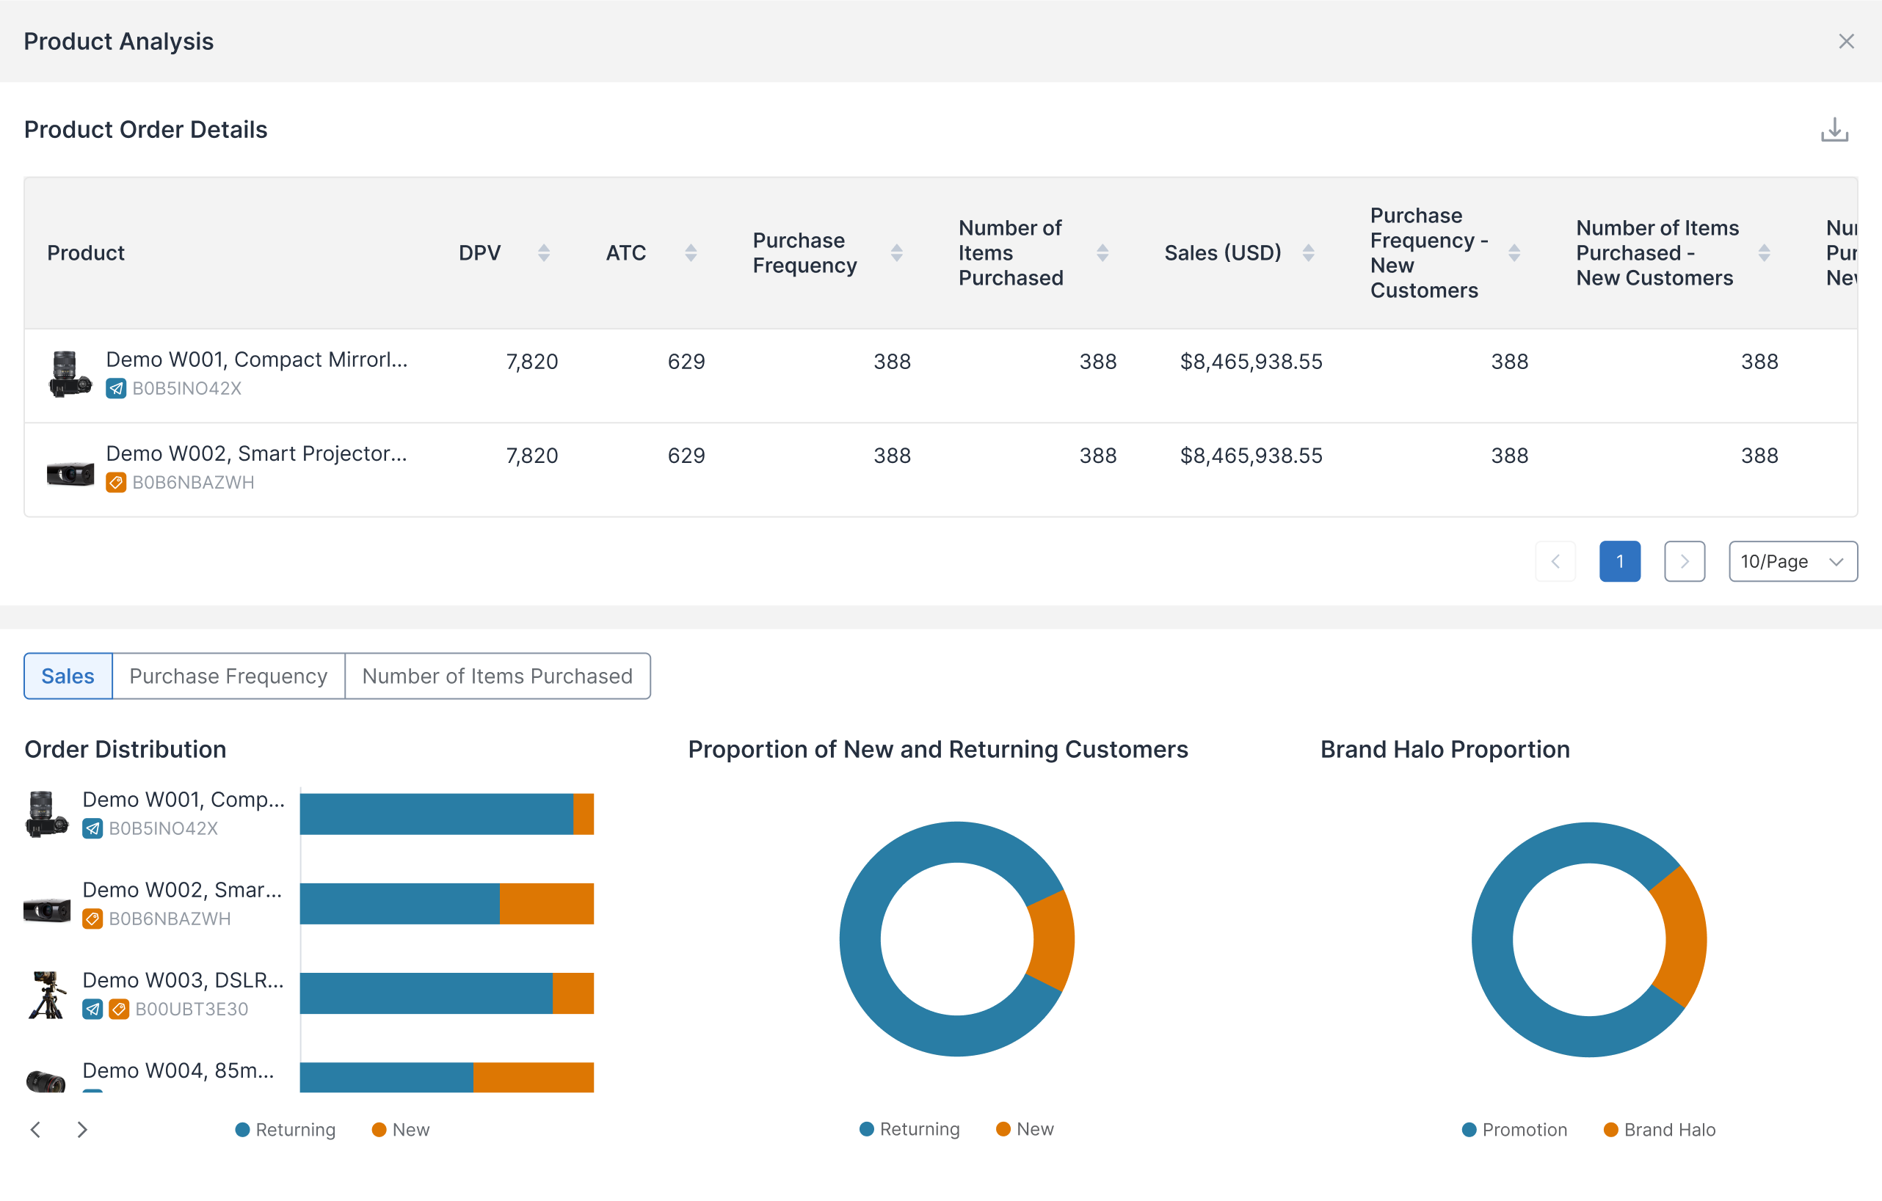The image size is (1882, 1201).
Task: Close the Product Analysis panel
Action: pyautogui.click(x=1846, y=41)
